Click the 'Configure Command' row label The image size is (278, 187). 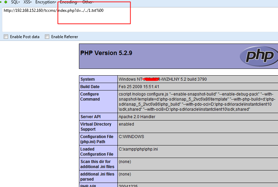[90, 97]
